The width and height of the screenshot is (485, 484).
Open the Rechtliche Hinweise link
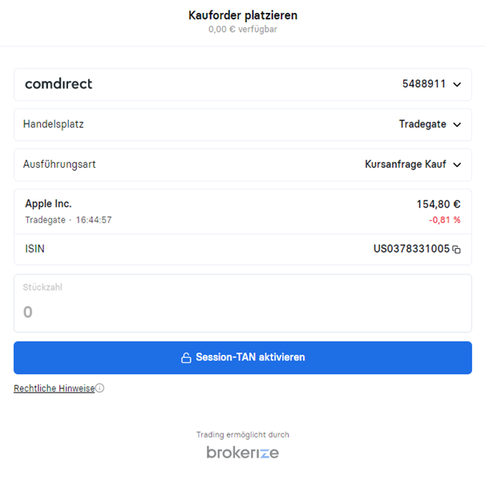tap(55, 388)
